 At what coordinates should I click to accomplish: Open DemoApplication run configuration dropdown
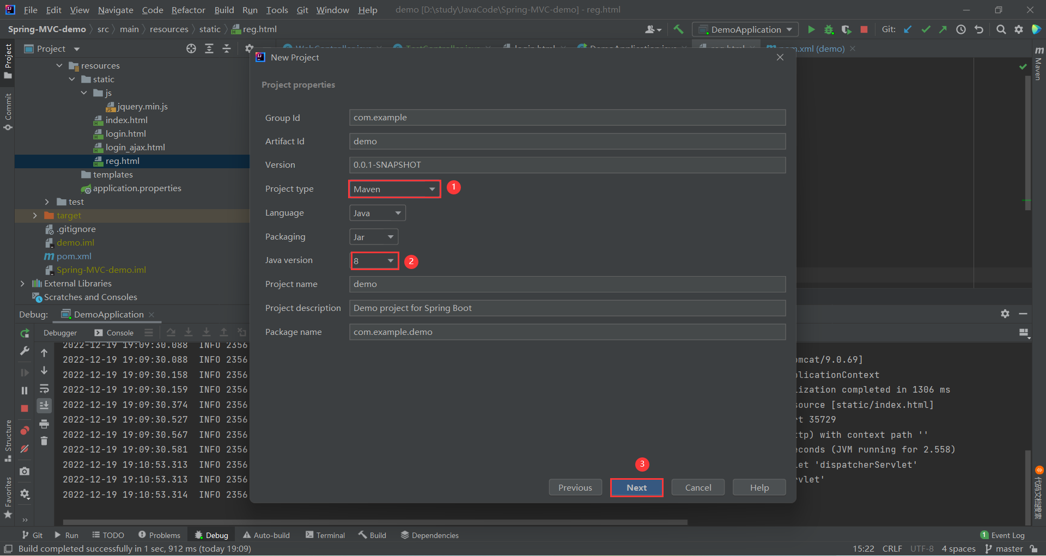coord(745,29)
